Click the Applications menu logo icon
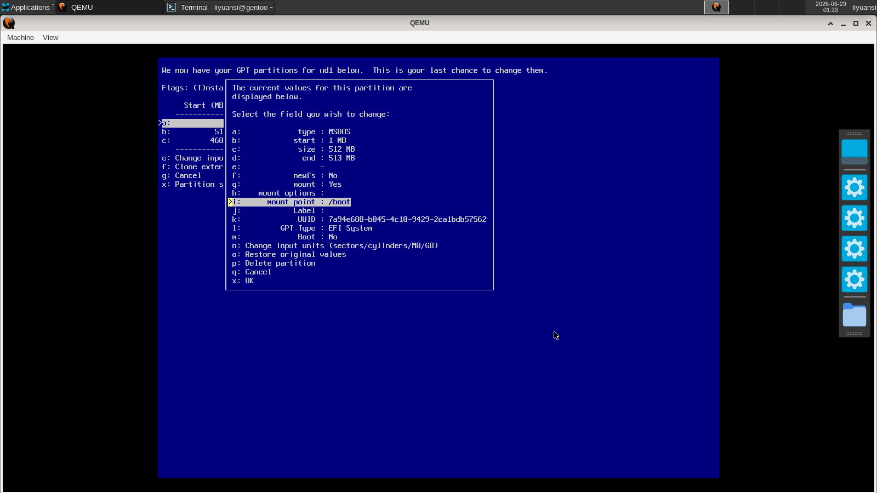 tap(5, 7)
